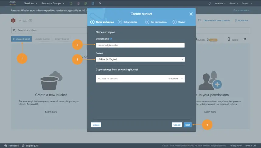This screenshot has height=148, width=261.
Task: Click the users permissions illustration
Action: [210, 80]
